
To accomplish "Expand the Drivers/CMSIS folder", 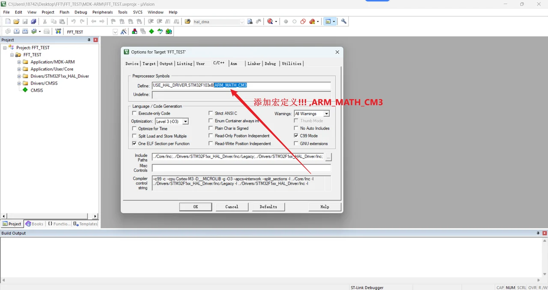I will [19, 83].
